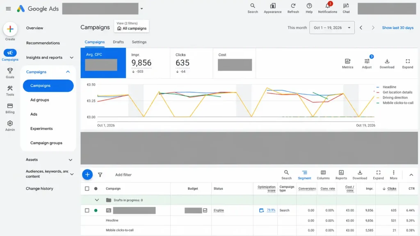The height and width of the screenshot is (236, 420).
Task: Open Billing card icon in sidebar
Action: (10, 106)
